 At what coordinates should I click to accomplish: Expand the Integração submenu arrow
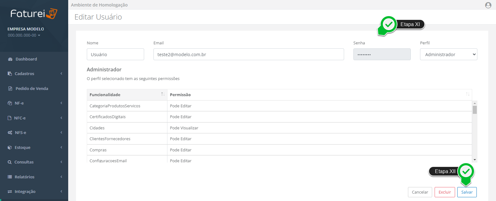click(x=61, y=191)
